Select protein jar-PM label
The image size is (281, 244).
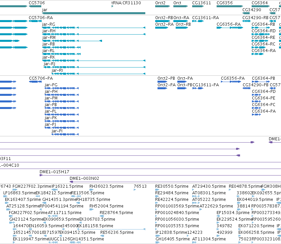tap(51, 98)
